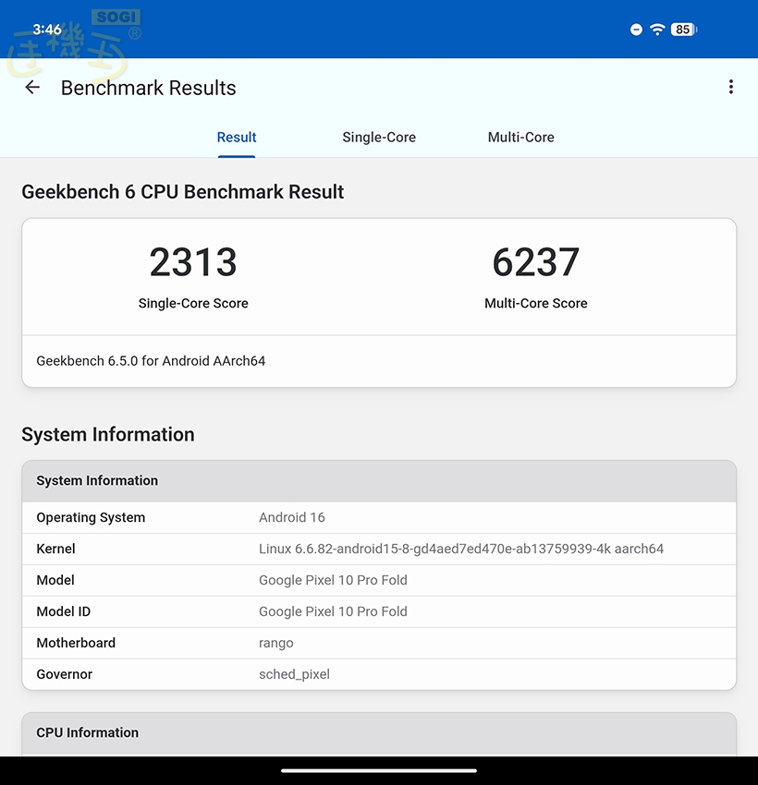Tap the Model ID row
758x785 pixels.
click(x=379, y=611)
